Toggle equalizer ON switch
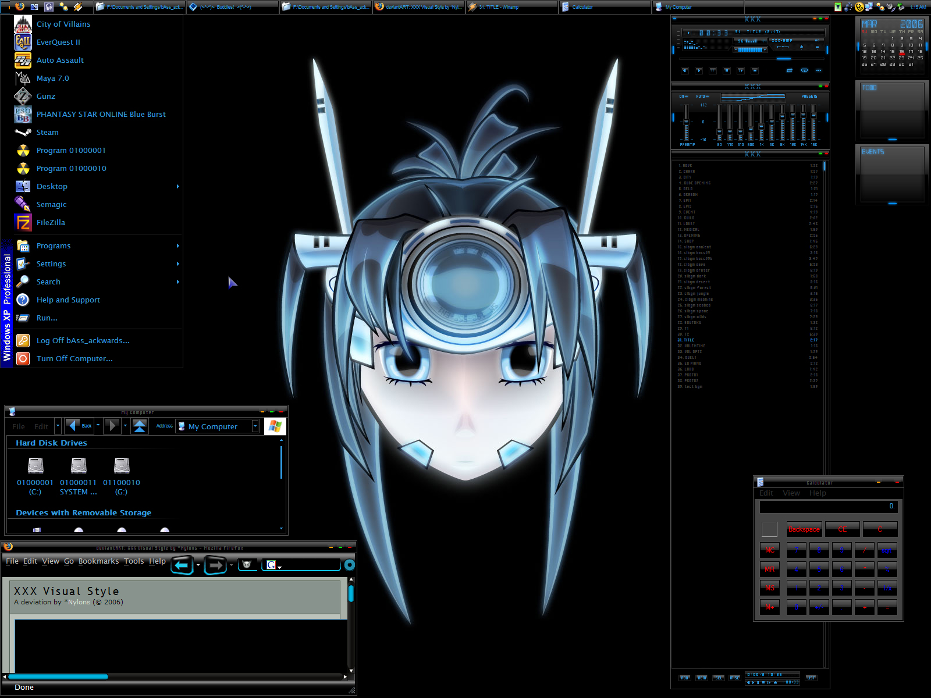931x698 pixels. [684, 96]
